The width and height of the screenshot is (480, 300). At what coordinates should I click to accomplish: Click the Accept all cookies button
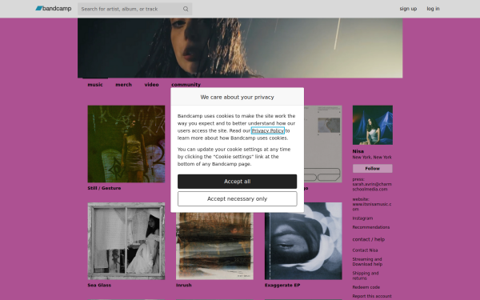[x=238, y=182]
